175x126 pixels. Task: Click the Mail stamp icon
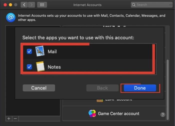40,51
